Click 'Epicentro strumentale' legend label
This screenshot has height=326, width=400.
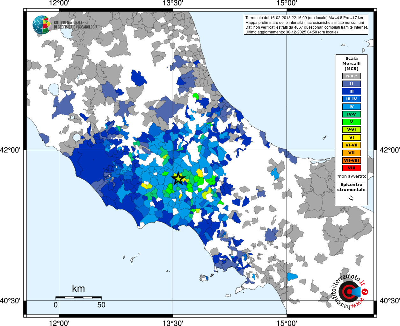(x=351, y=187)
